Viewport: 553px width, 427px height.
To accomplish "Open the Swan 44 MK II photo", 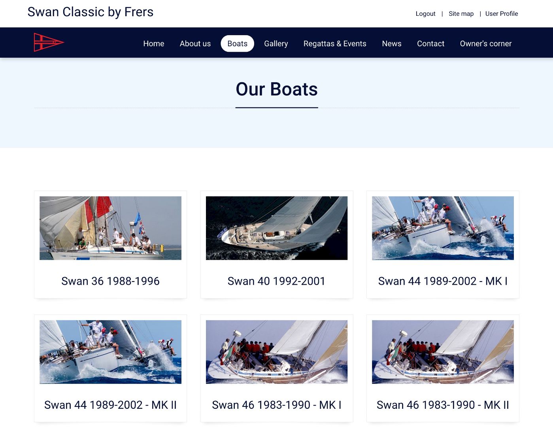I will pos(110,352).
